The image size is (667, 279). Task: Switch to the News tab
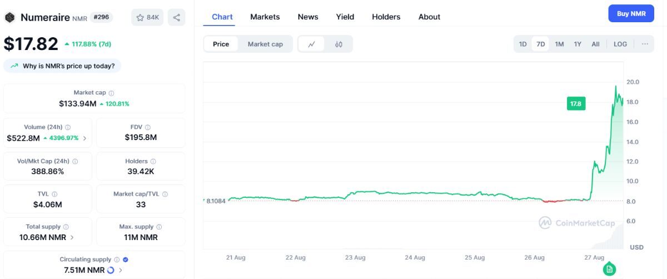308,17
